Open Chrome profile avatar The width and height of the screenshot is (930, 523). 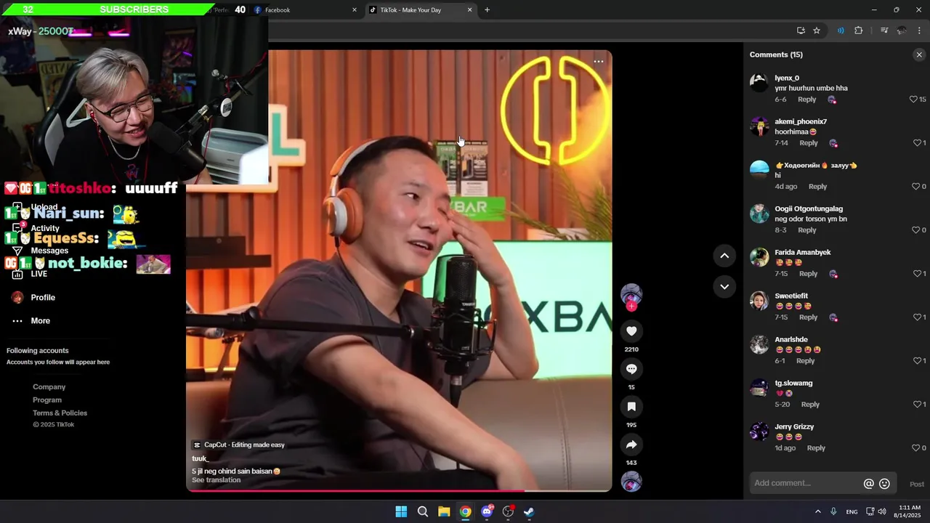pyautogui.click(x=902, y=31)
